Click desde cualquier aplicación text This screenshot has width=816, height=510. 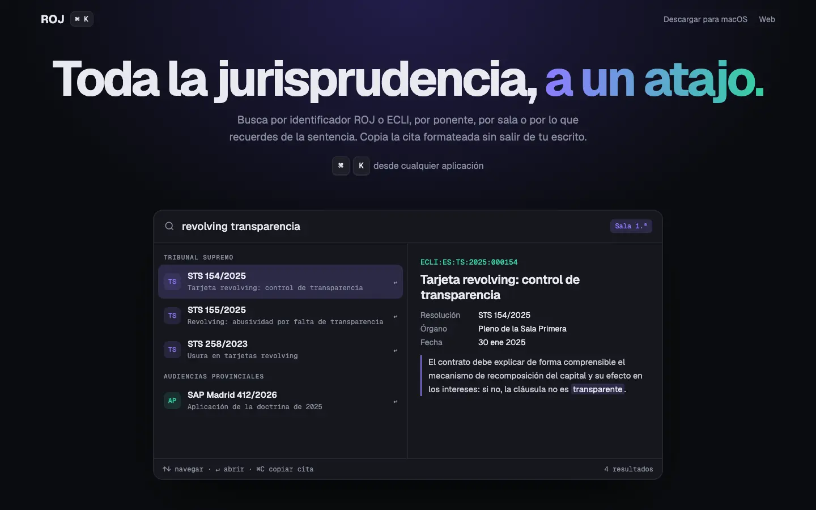pos(428,166)
